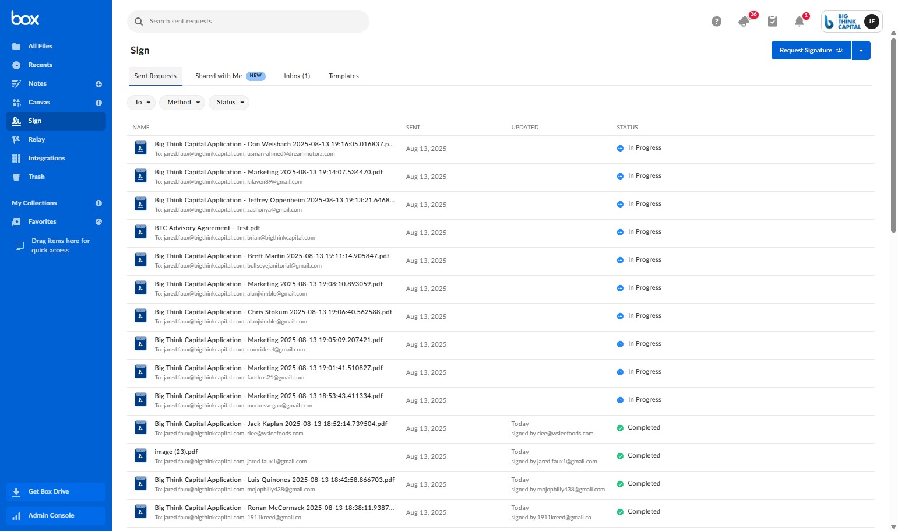898x531 pixels.
Task: Open Favorites collection
Action: click(42, 221)
